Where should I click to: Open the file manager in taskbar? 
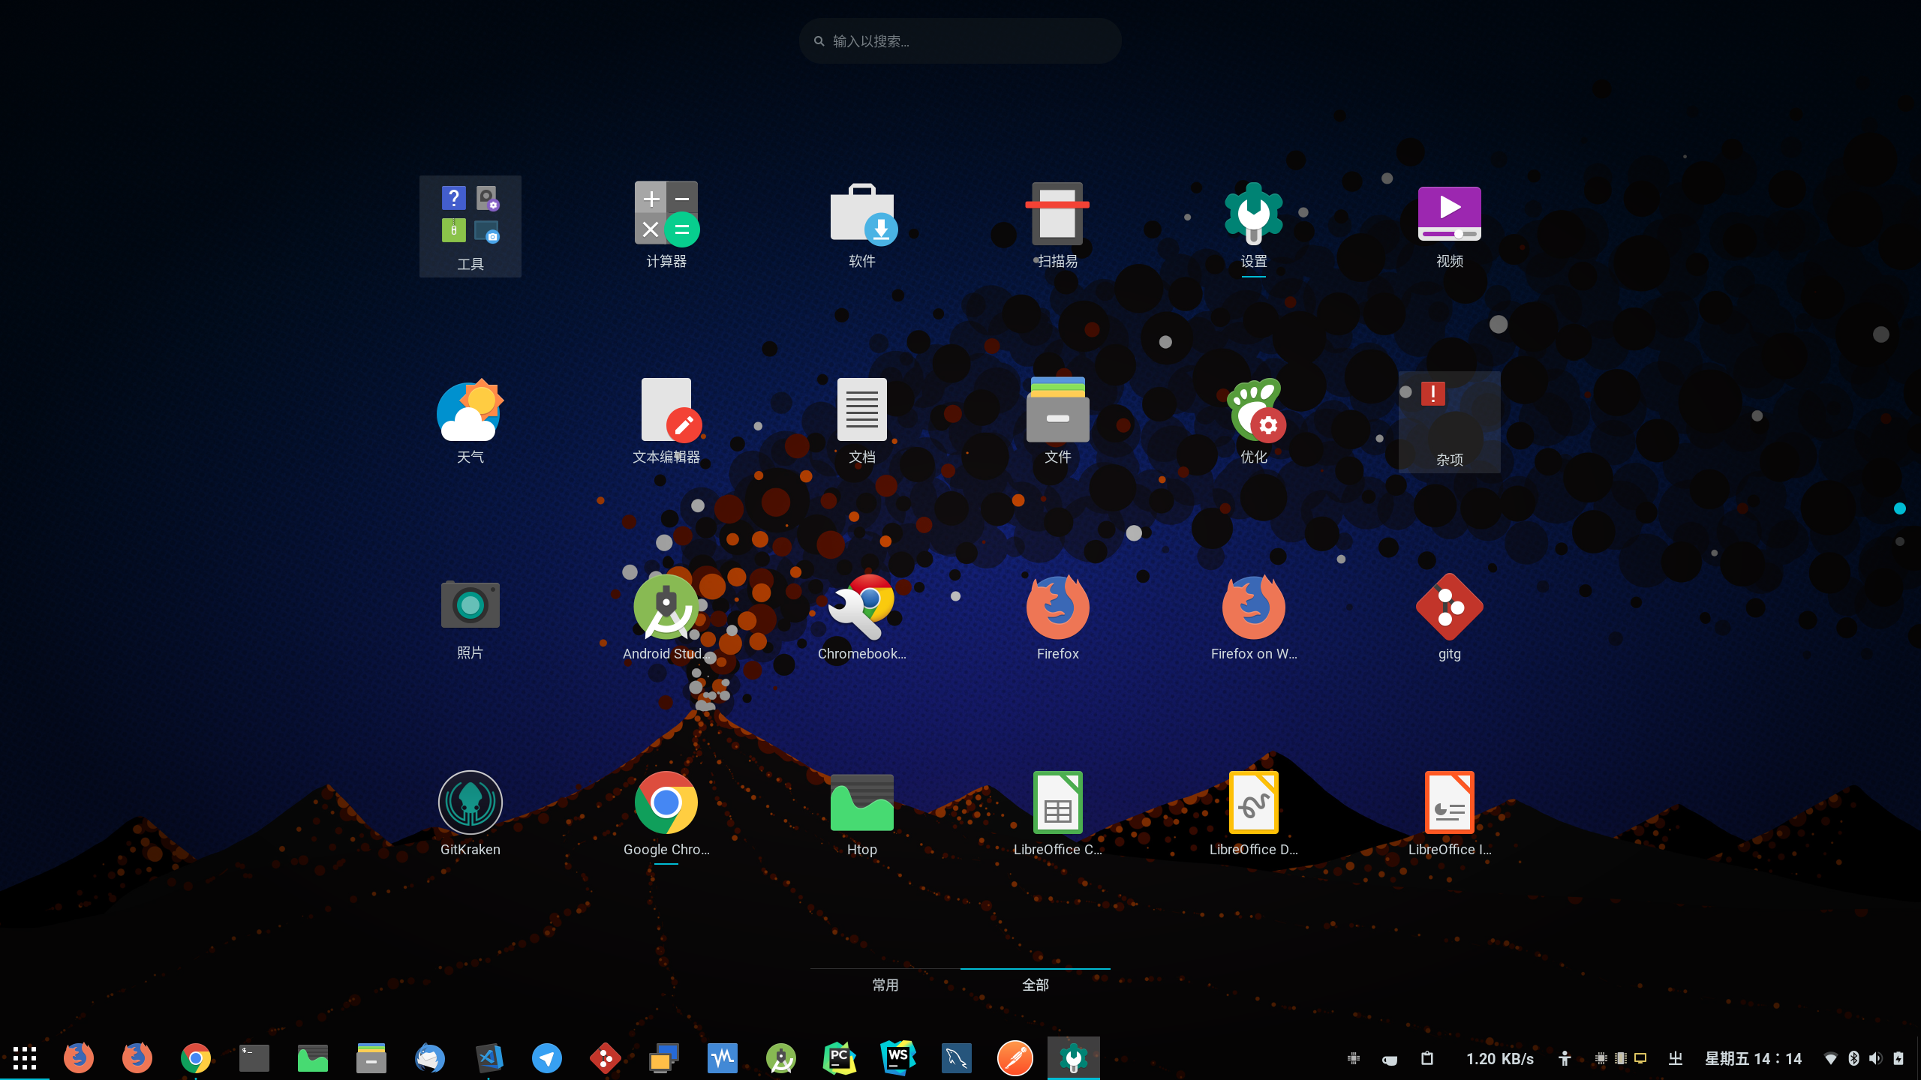(x=371, y=1058)
